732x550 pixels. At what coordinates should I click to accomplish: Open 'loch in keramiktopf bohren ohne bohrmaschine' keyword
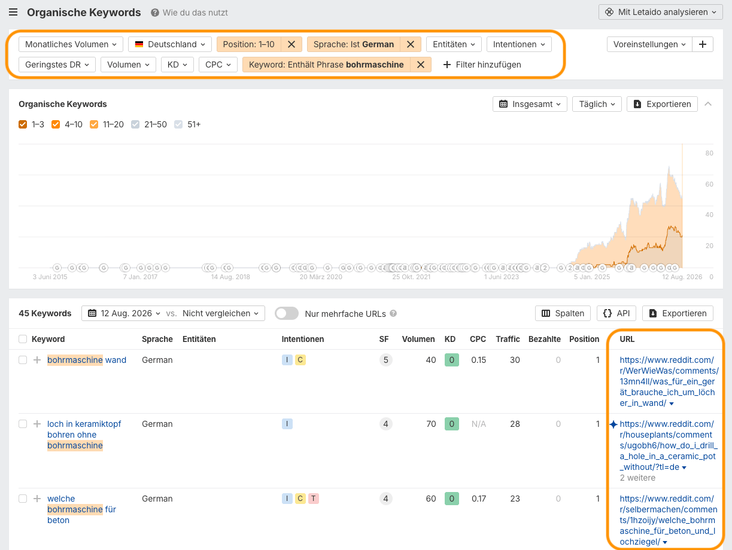pyautogui.click(x=84, y=435)
